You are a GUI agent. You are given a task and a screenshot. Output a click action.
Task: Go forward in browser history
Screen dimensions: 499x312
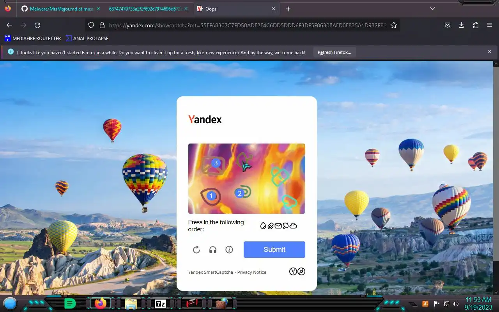[23, 25]
